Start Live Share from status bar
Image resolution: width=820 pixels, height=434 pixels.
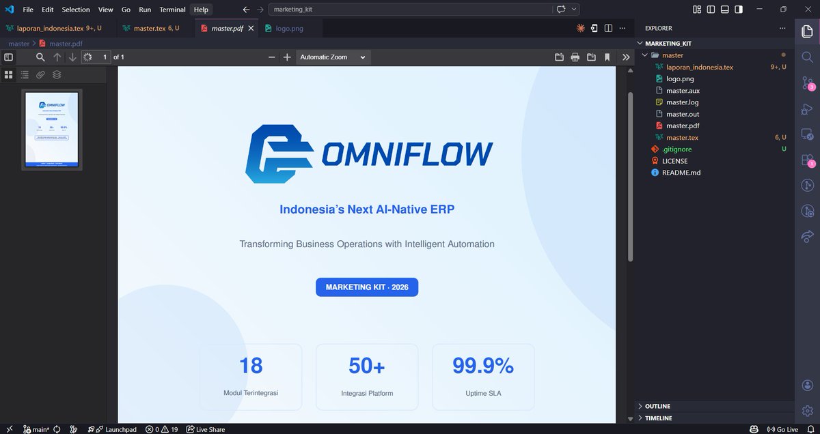click(x=205, y=429)
